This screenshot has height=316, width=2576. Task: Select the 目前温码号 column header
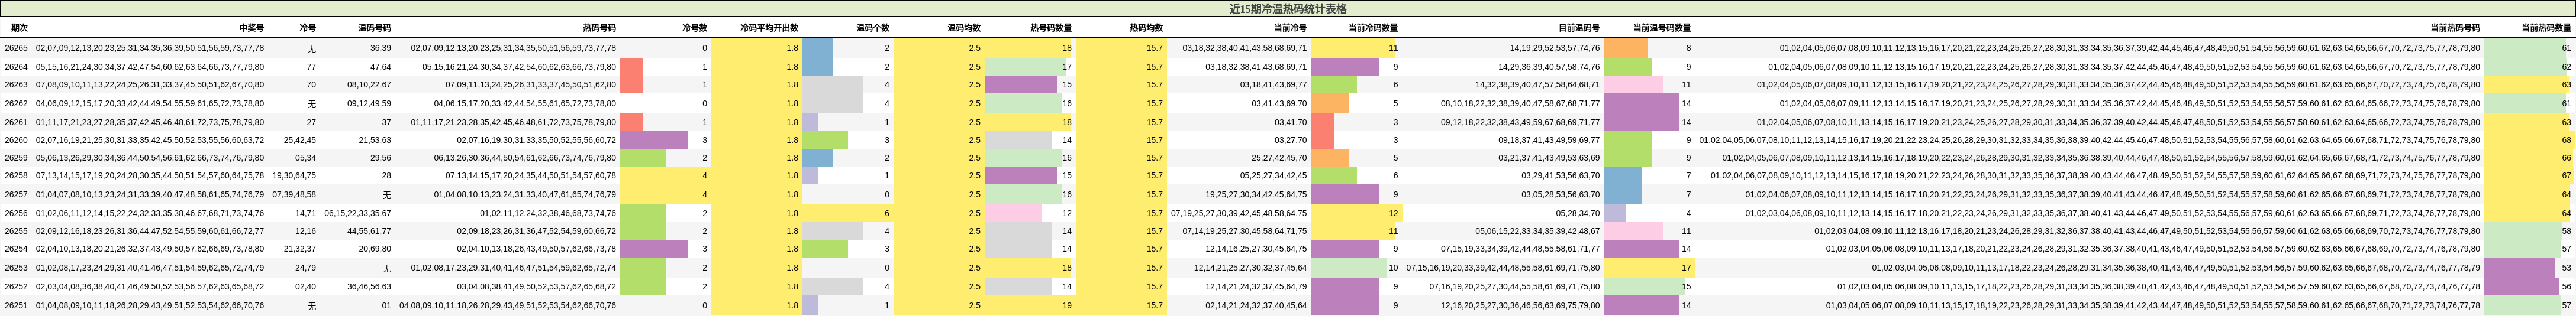click(x=1579, y=28)
